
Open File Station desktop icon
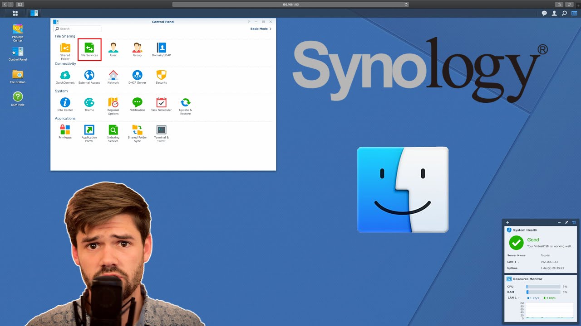point(18,76)
